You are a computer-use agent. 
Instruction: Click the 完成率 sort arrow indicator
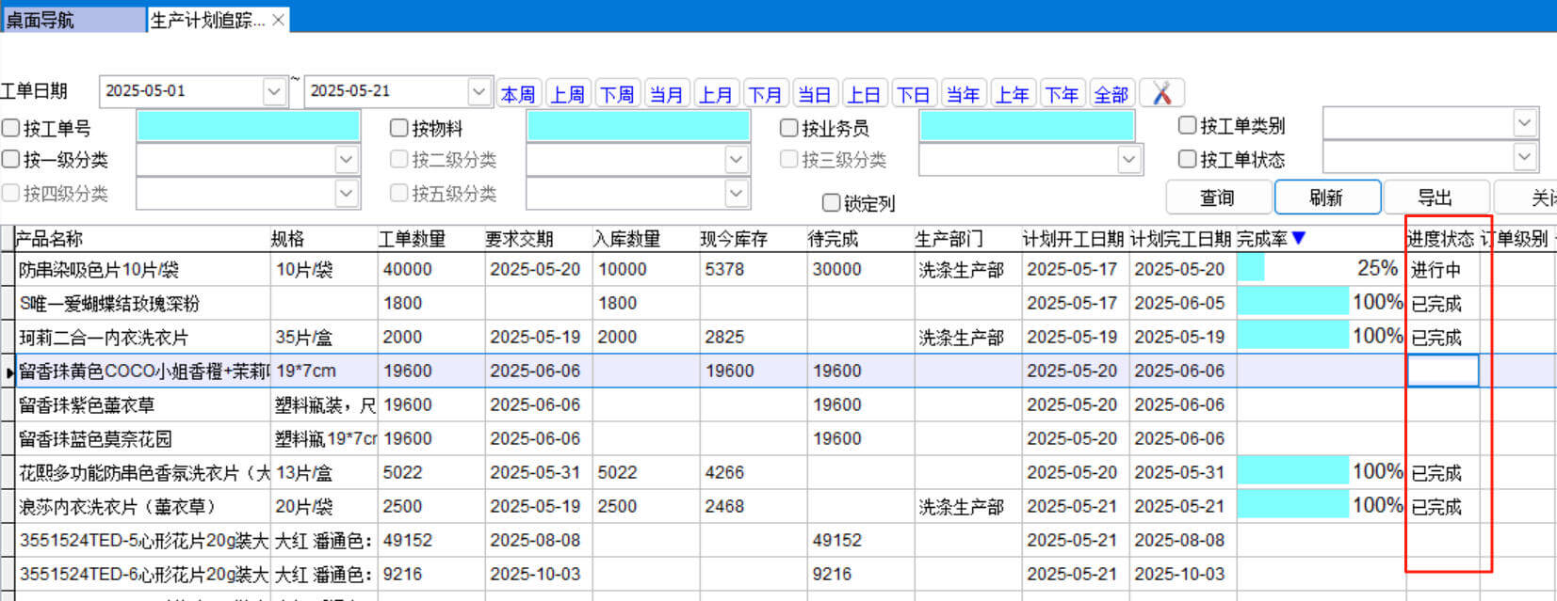click(1299, 239)
